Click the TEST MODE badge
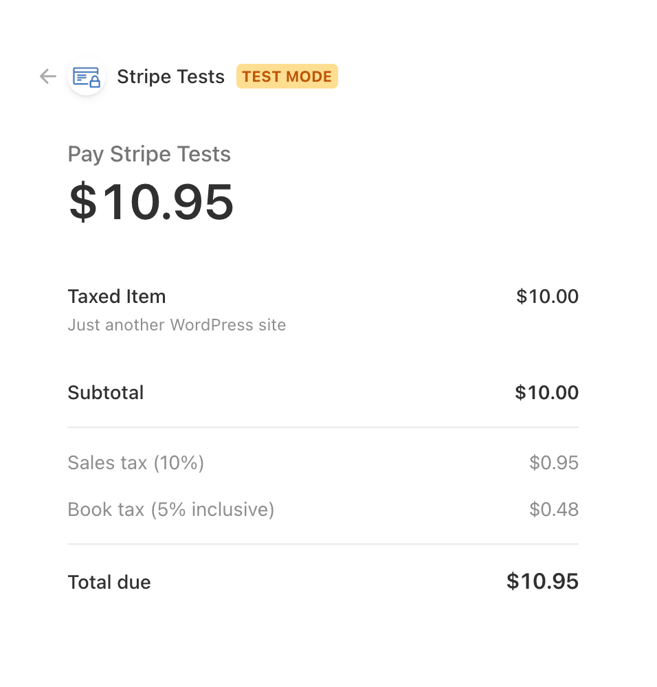 pyautogui.click(x=287, y=76)
